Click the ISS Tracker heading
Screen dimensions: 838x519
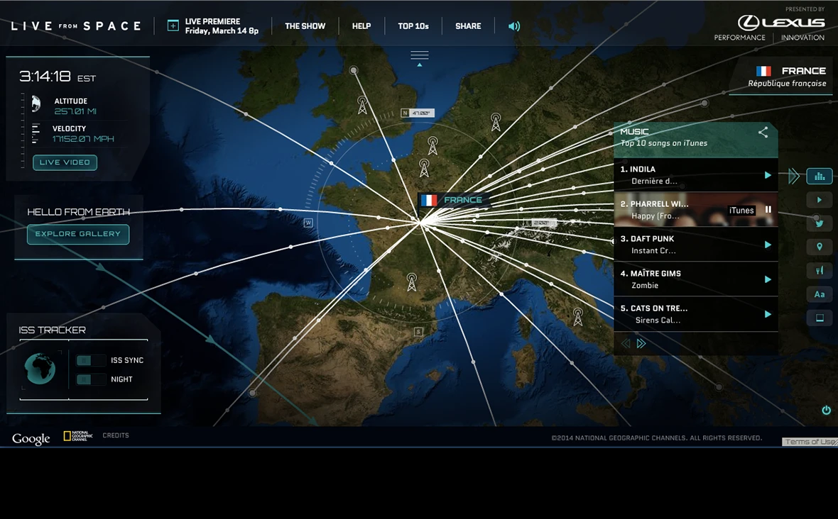click(x=53, y=330)
